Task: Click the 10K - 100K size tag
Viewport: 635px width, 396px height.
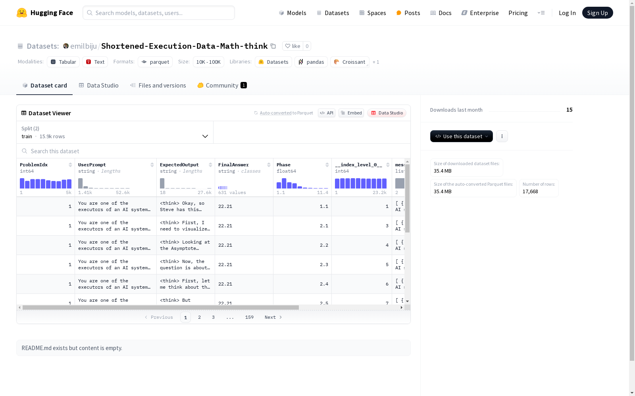Action: point(208,62)
